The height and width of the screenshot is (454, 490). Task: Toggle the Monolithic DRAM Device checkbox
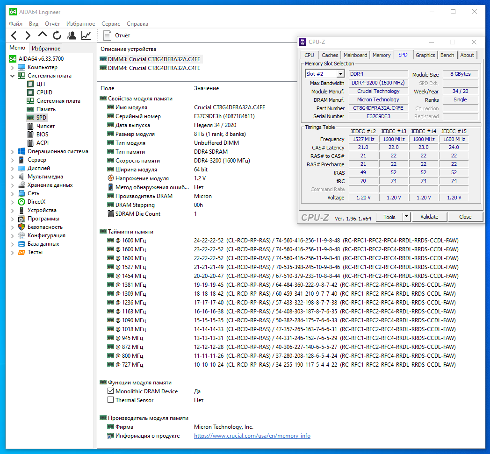point(111,391)
